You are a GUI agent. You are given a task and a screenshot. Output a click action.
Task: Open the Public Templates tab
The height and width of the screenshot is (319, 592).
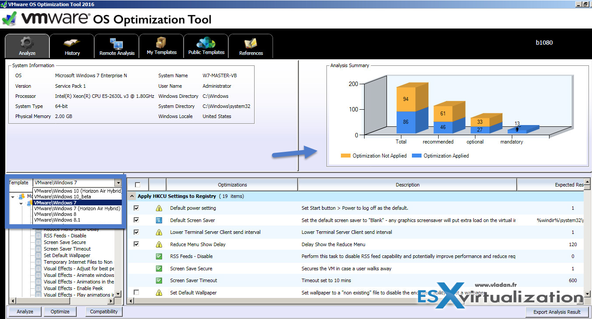coord(206,46)
